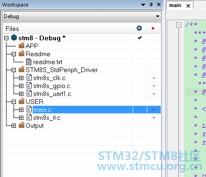This screenshot has height=177, width=206.
Task: Select stm8s_gpio.c file name
Action: [52, 86]
